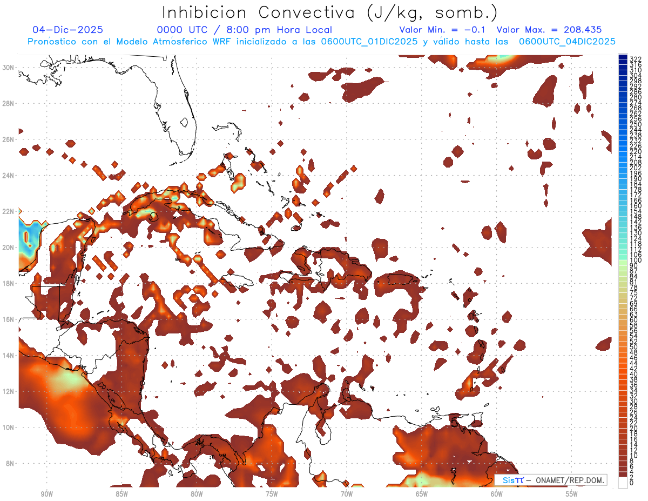This screenshot has height=501, width=648.
Task: Click the "60W" longitude label
Action: coord(497,493)
